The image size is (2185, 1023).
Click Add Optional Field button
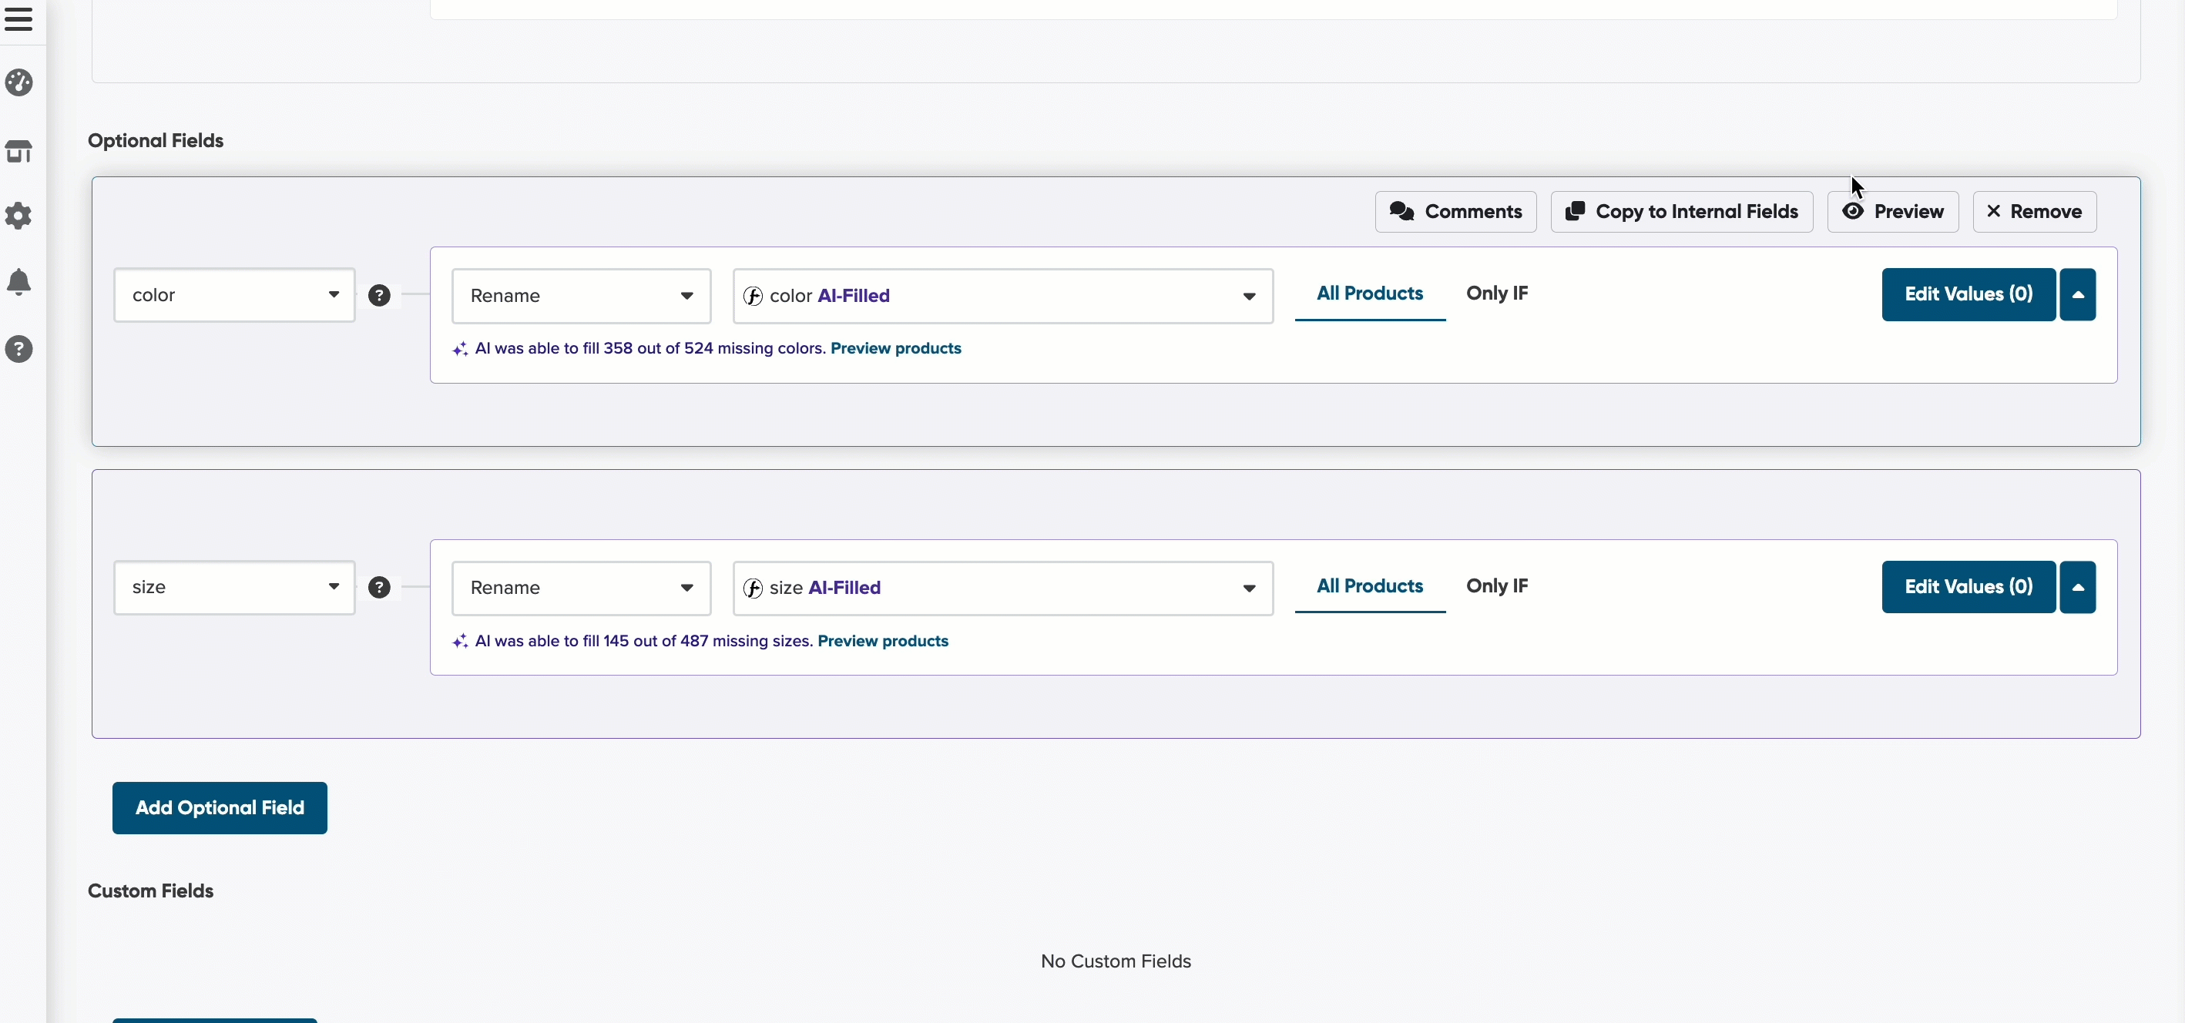220,808
